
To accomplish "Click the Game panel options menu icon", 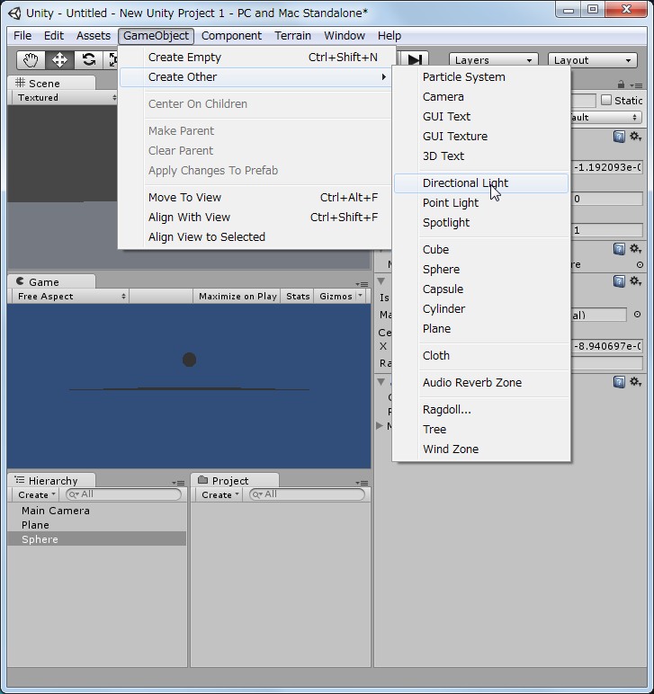I will [364, 283].
